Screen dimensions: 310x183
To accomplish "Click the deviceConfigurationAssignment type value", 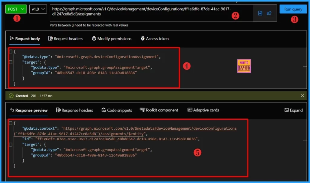I will tap(107, 57).
